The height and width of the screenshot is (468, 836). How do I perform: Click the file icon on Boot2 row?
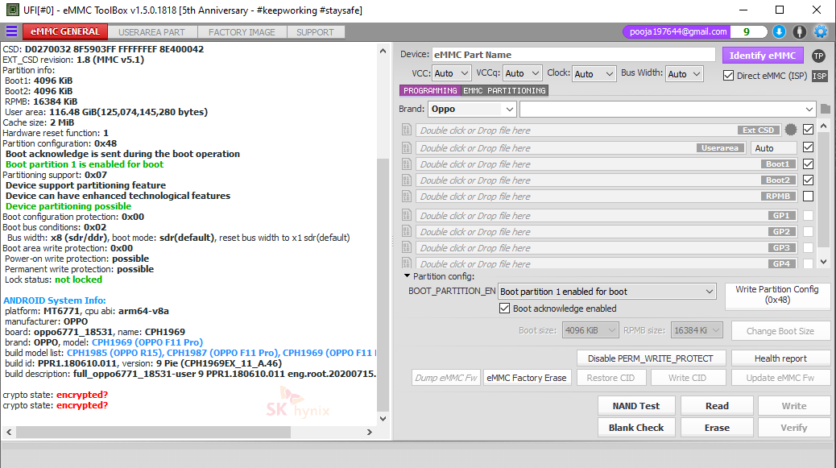coord(407,180)
